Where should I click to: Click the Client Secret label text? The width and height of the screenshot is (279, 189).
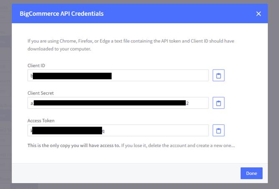pos(41,93)
